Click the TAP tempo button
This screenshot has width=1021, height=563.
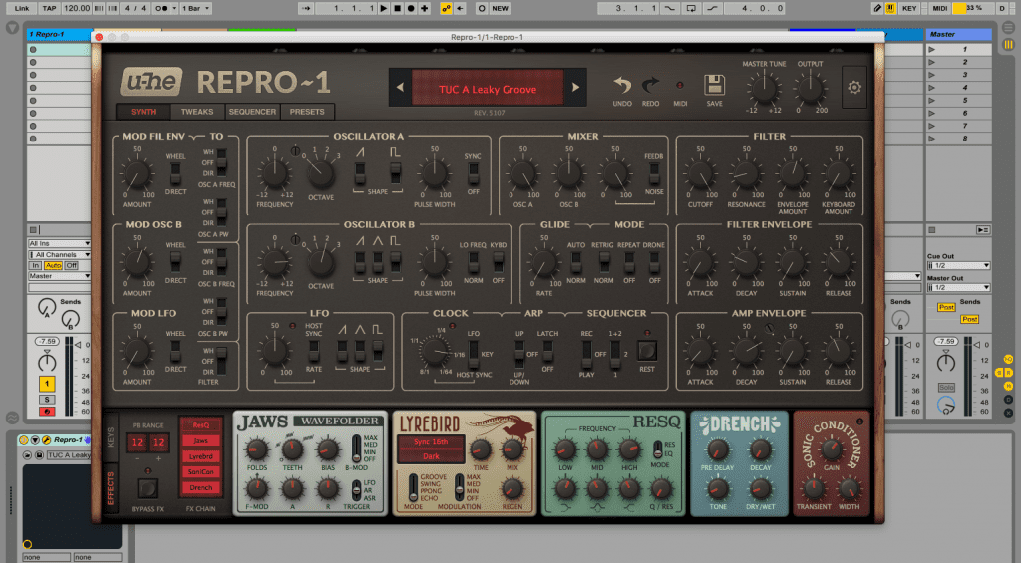pos(47,8)
